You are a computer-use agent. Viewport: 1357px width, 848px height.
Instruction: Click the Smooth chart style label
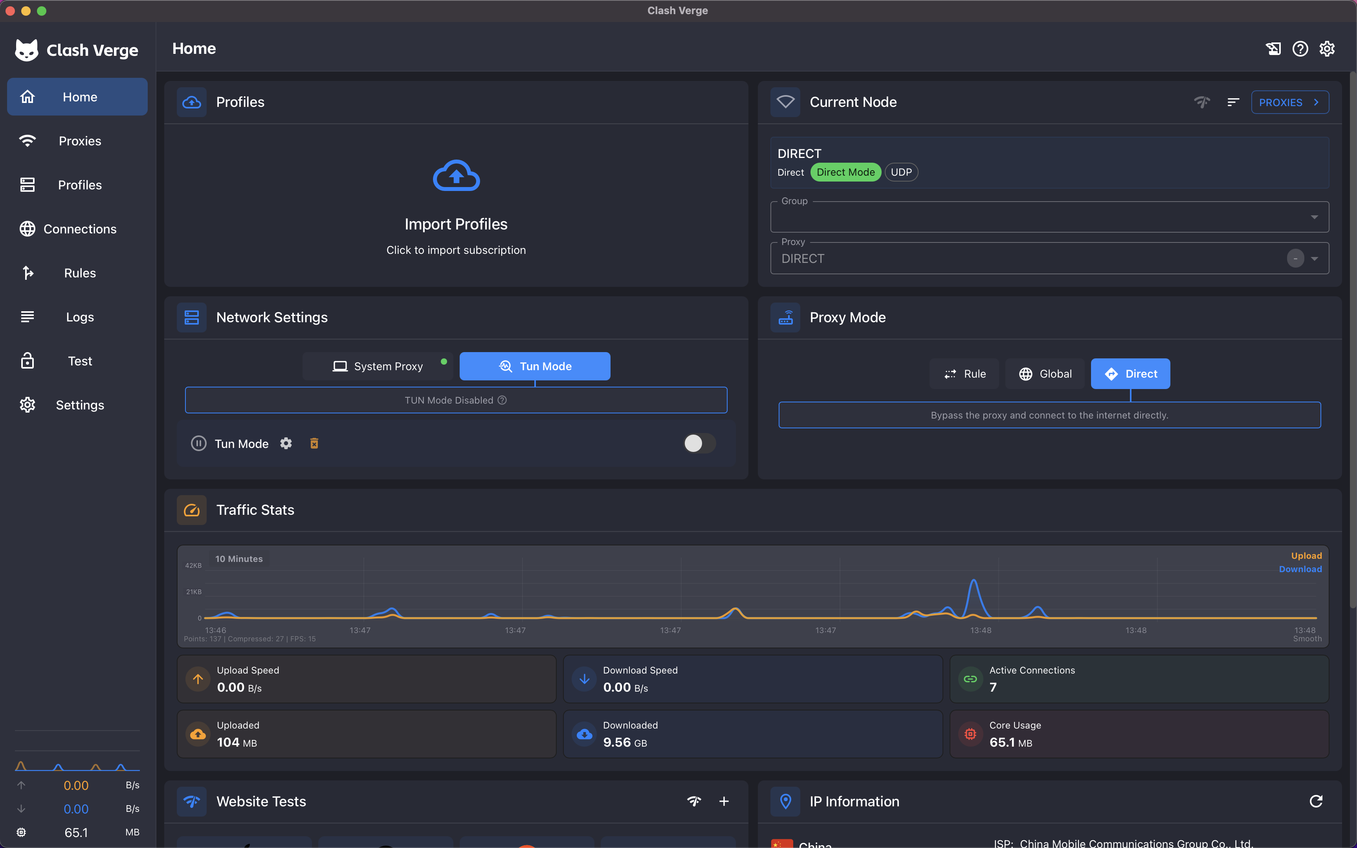tap(1307, 639)
